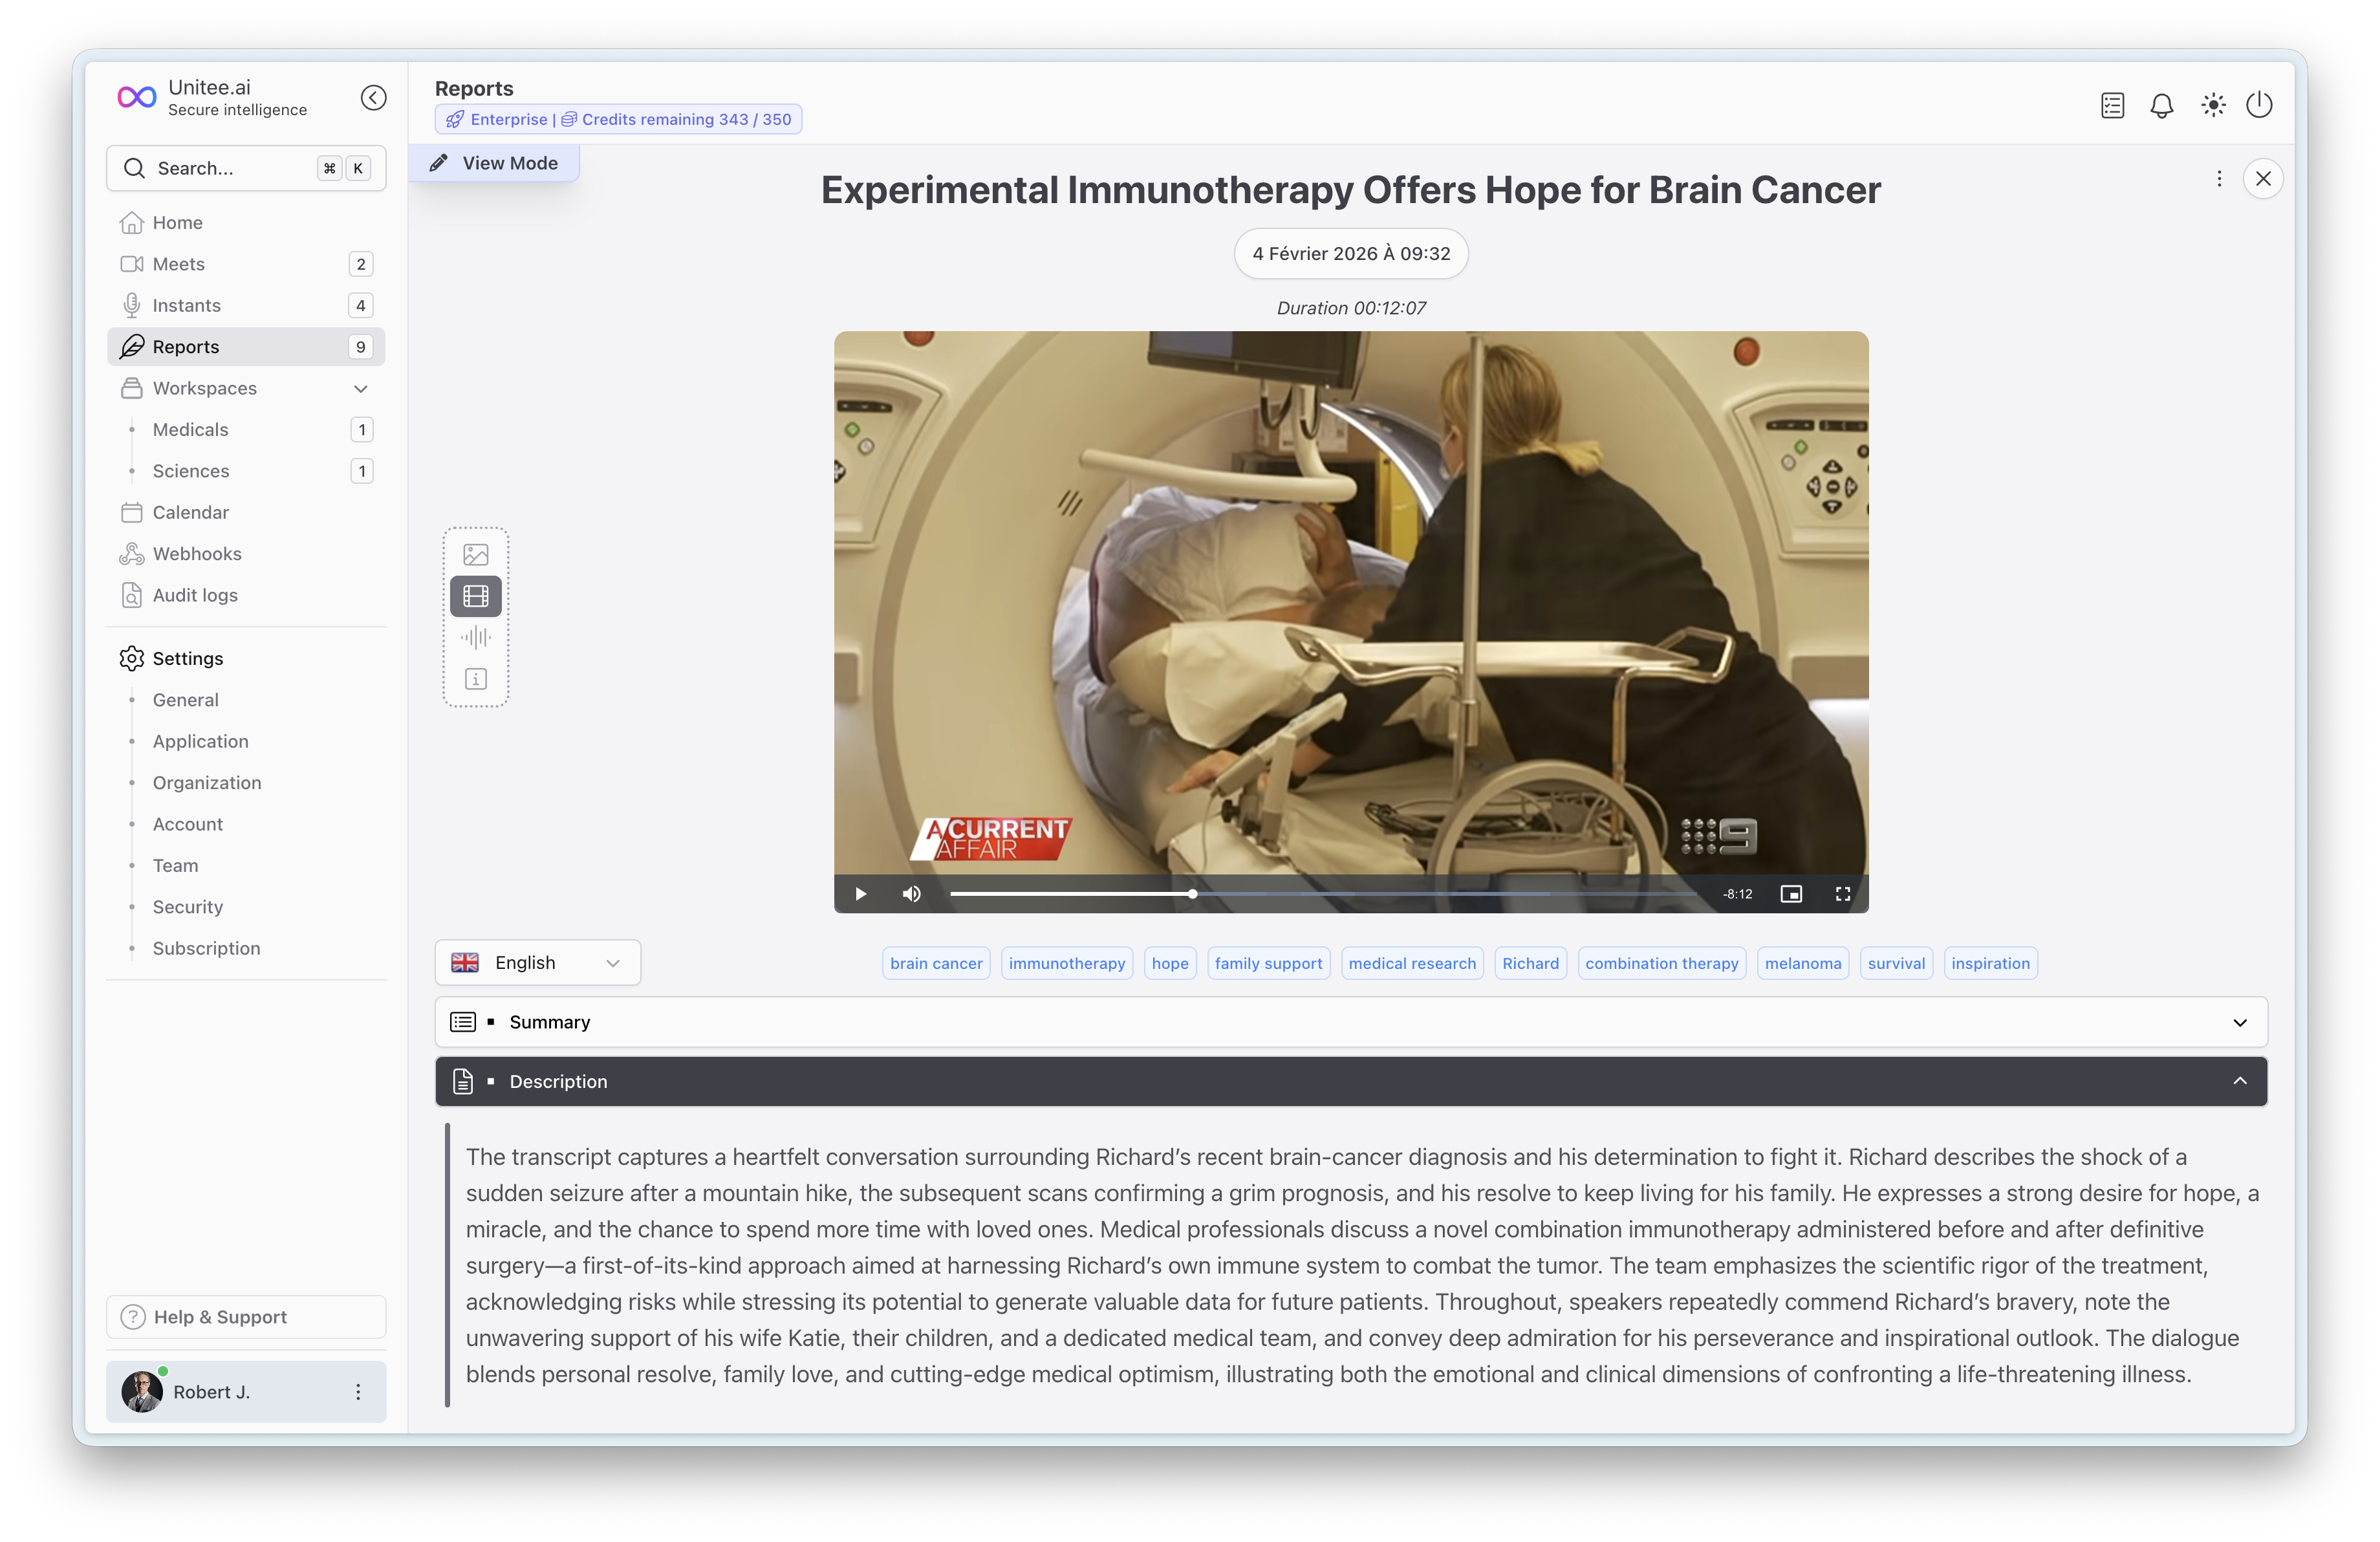Image resolution: width=2380 pixels, height=1542 pixels.
Task: Click the -8:12 remaining time label
Action: (x=1738, y=894)
